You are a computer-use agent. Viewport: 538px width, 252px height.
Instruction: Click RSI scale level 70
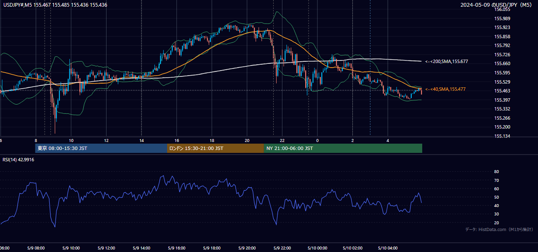[496, 180]
